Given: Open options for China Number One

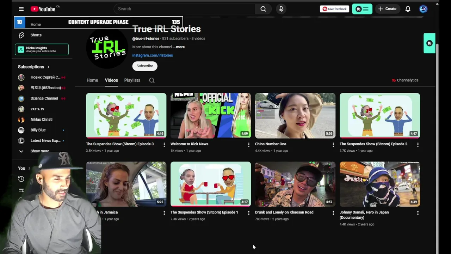Looking at the screenshot, I should tap(333, 145).
